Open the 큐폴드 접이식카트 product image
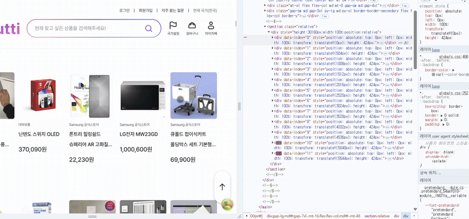This screenshot has width=469, height=219. (x=193, y=96)
